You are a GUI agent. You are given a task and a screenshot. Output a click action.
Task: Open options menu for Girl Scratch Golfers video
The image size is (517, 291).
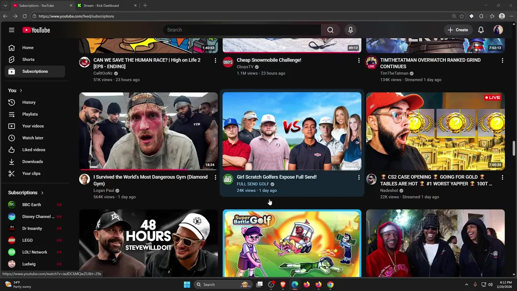359,177
